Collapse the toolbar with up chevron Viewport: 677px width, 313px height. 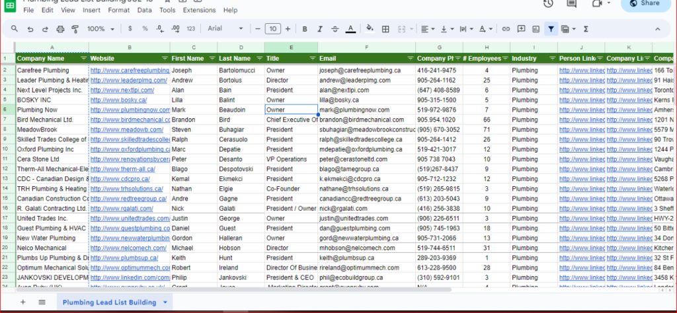658,29
